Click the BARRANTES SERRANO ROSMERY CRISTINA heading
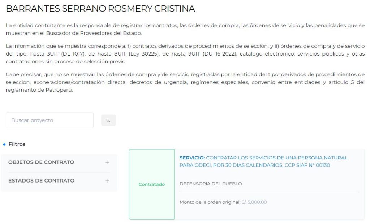 pyautogui.click(x=100, y=9)
